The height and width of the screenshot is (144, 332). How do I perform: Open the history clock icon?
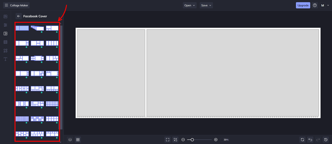pos(326,140)
